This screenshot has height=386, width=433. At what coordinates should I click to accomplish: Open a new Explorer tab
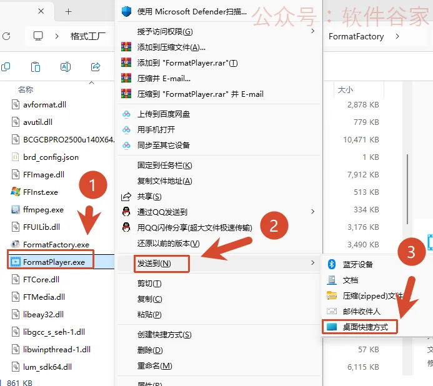(68, 12)
